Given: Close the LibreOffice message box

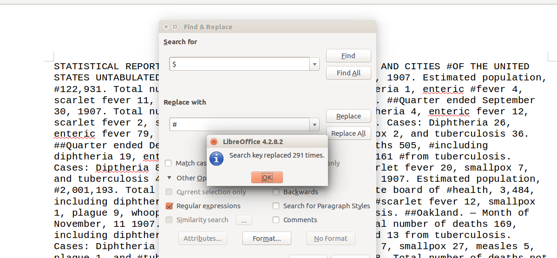Looking at the screenshot, I should click(214, 142).
